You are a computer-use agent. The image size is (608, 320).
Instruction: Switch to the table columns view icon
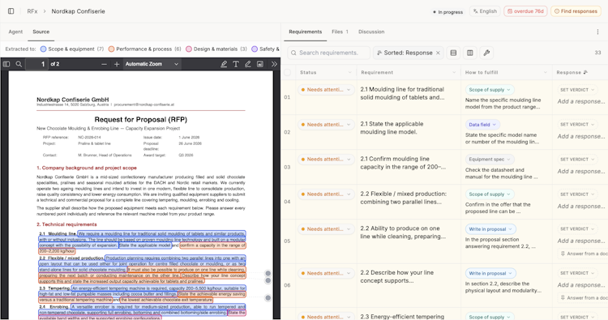coord(470,53)
